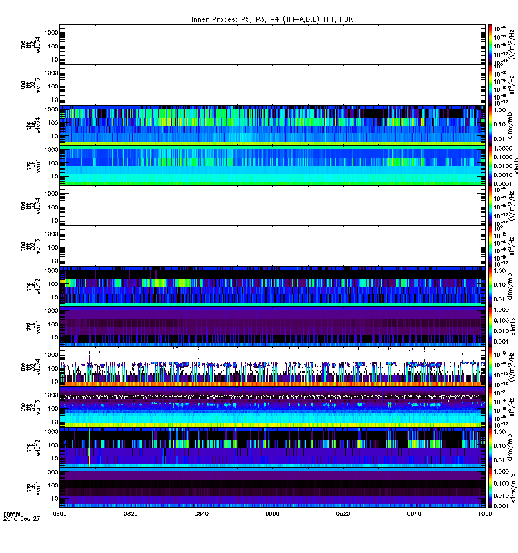Select the 0920 time axis label
Viewport: 518px width, 553px height.
[x=343, y=514]
